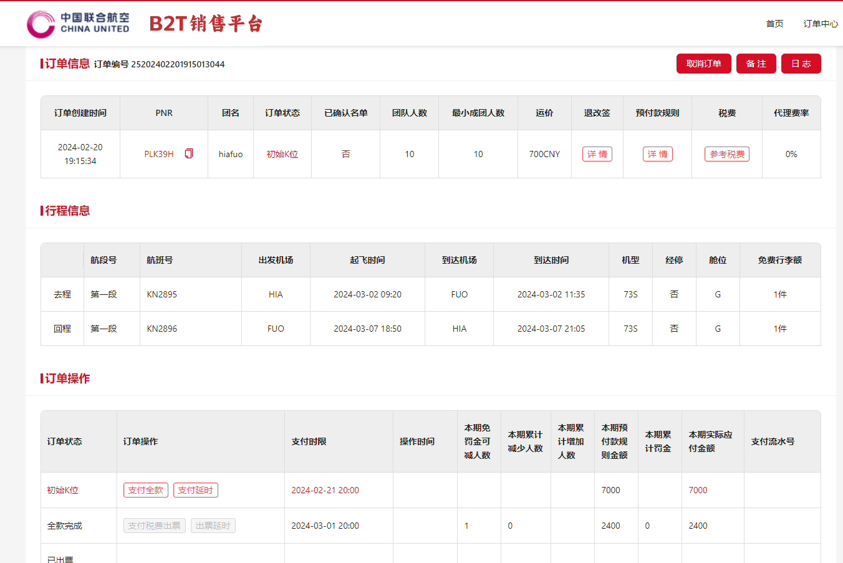Click the B2T销售平台 platform title

coord(206,24)
